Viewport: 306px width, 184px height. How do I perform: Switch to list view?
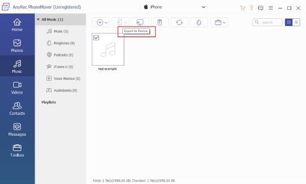[x=296, y=22]
